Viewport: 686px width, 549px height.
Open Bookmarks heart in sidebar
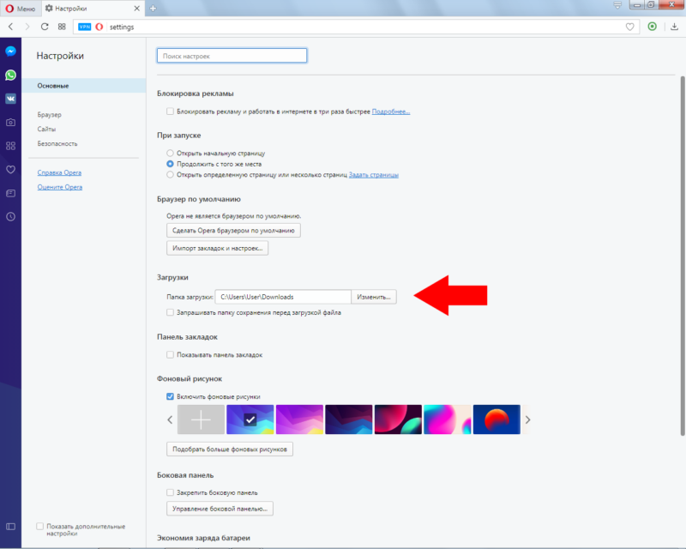tap(11, 170)
